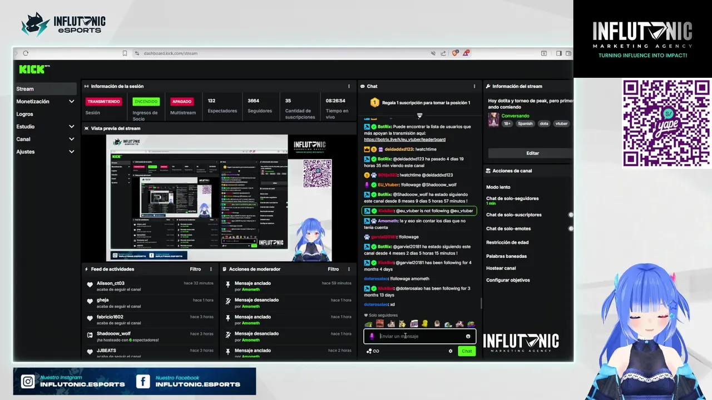The image size is (712, 400).
Task: Click pin icon of first Mensaje anclado
Action: 228,284
